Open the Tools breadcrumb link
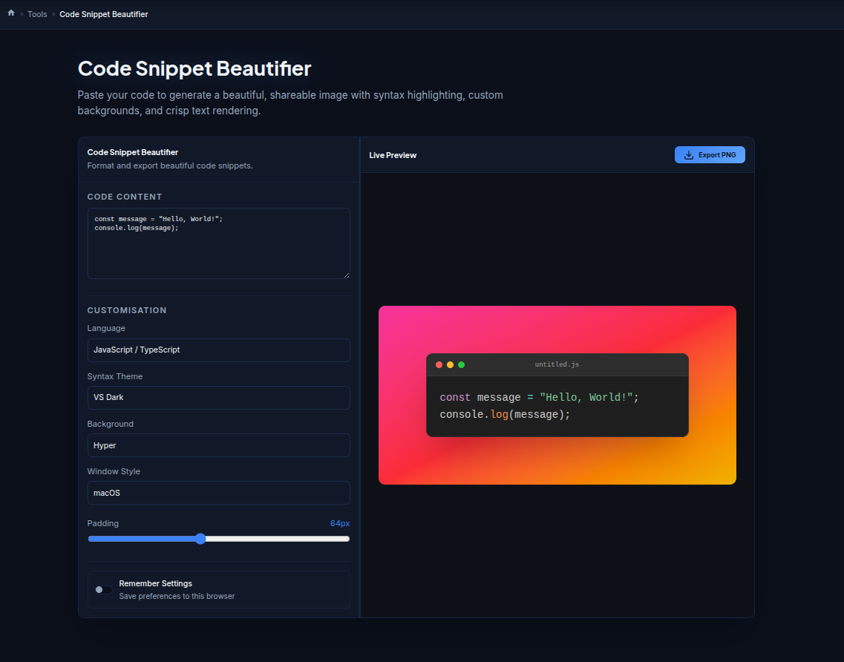The width and height of the screenshot is (844, 662). [37, 15]
